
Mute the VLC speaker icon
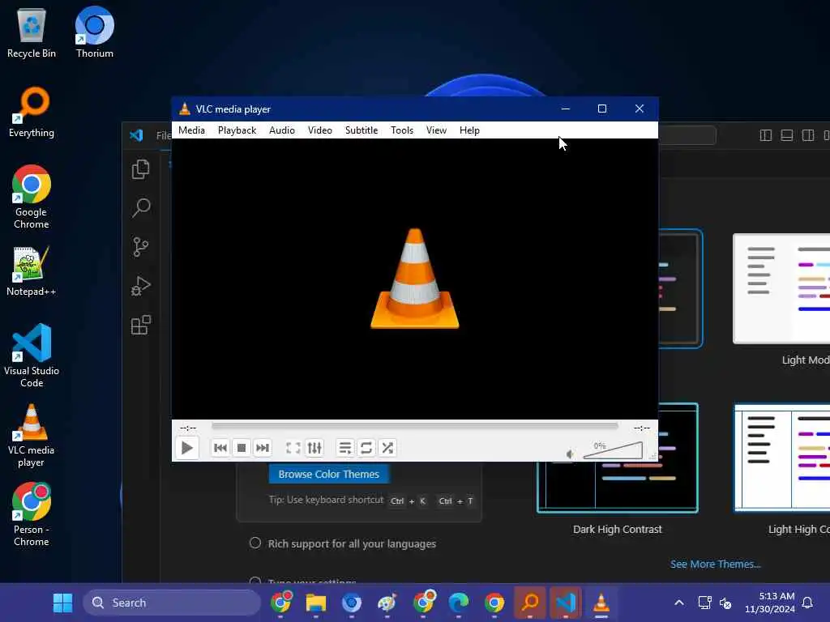click(x=570, y=454)
